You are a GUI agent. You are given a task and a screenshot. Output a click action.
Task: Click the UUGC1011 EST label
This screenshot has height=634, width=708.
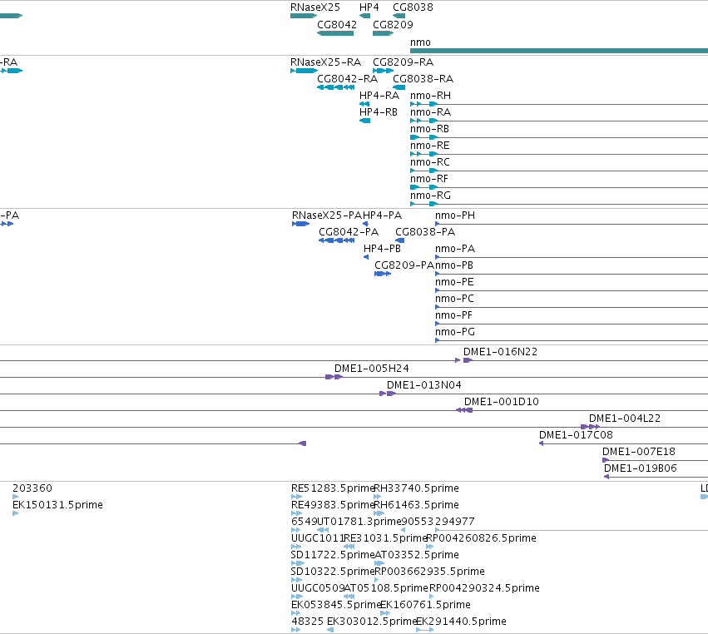318,538
